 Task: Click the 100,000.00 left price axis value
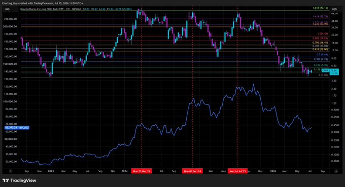tap(10, 101)
